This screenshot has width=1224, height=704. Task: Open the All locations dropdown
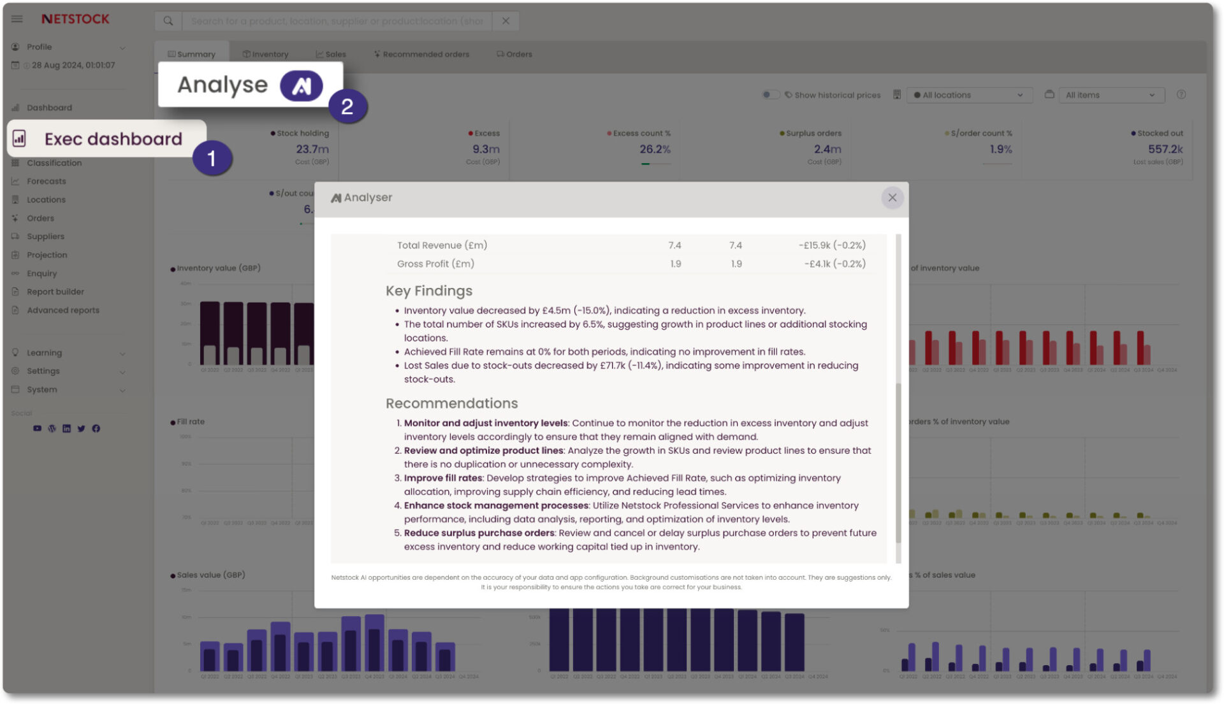969,95
